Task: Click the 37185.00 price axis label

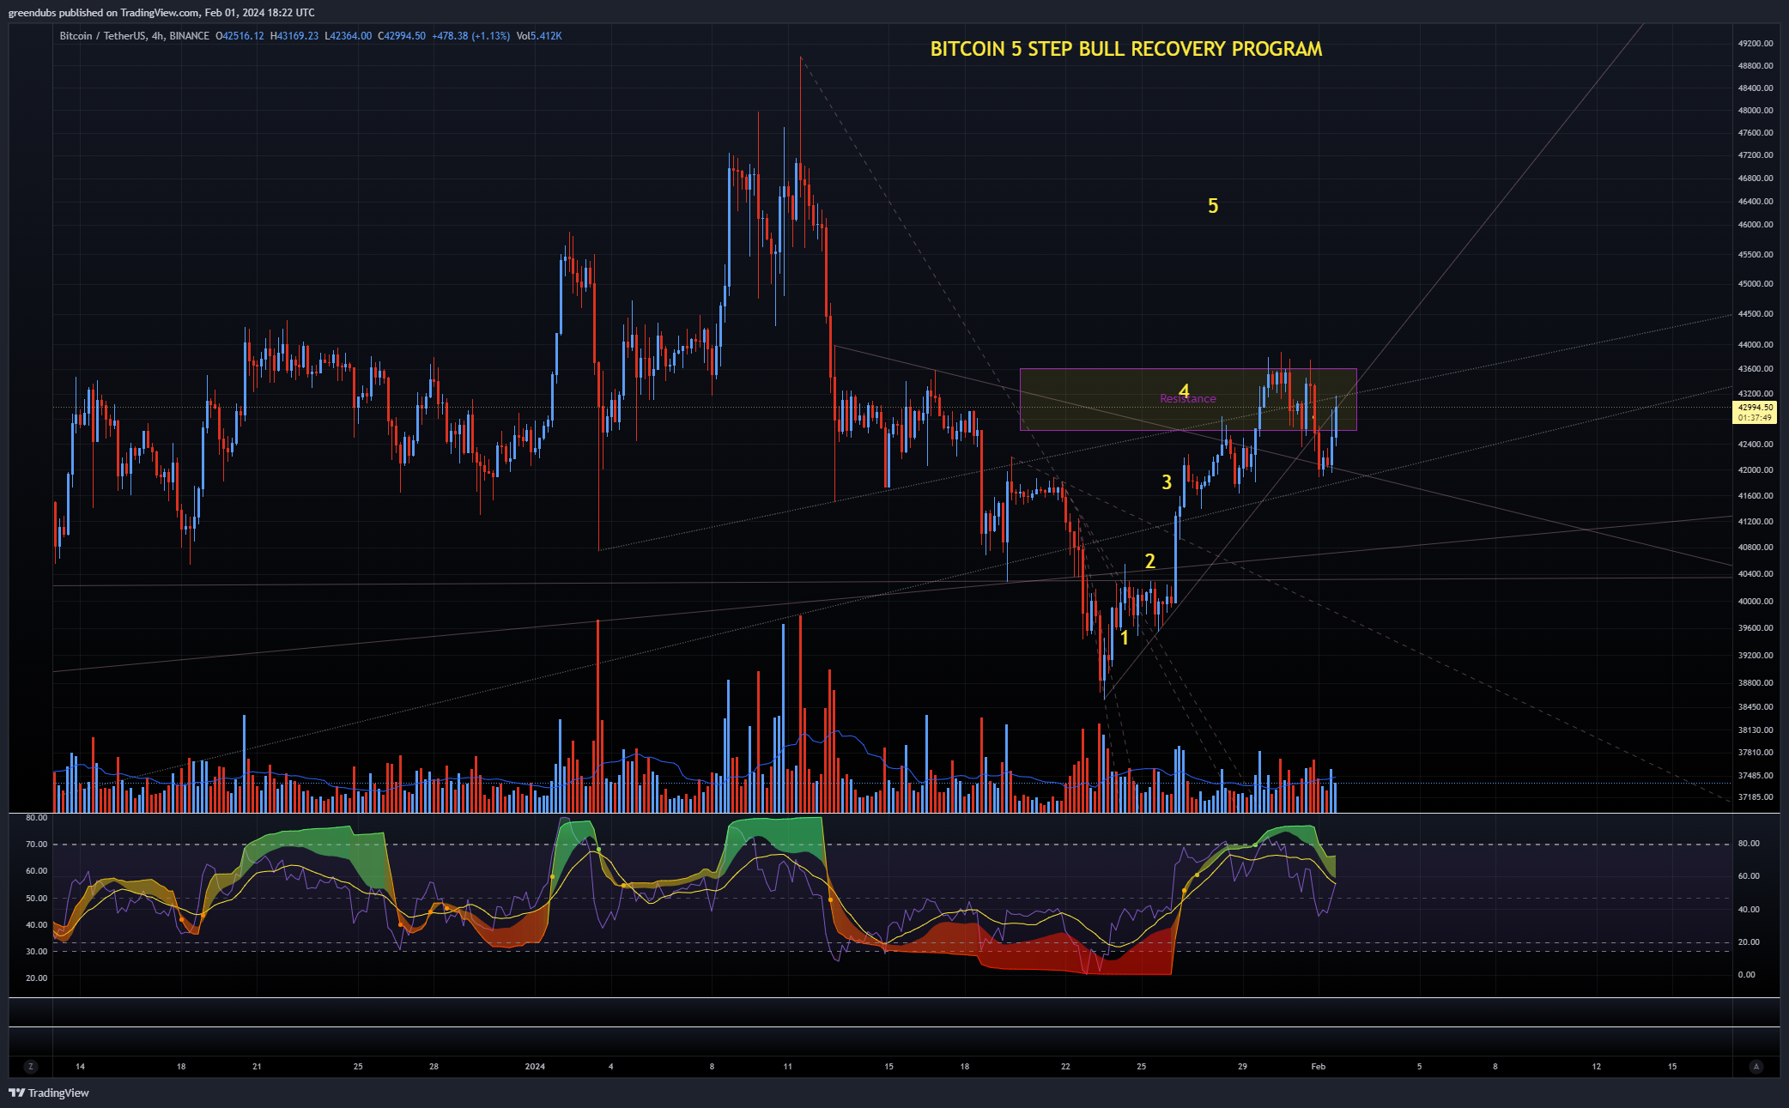Action: pyautogui.click(x=1756, y=797)
